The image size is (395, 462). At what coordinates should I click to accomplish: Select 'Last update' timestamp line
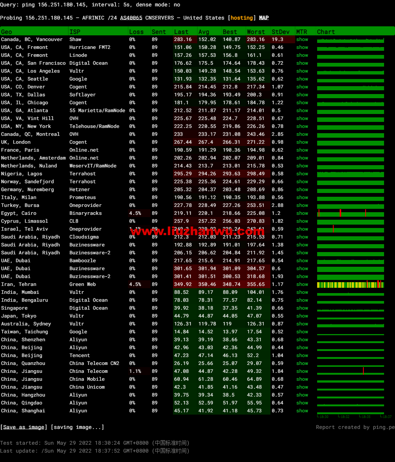[95, 451]
